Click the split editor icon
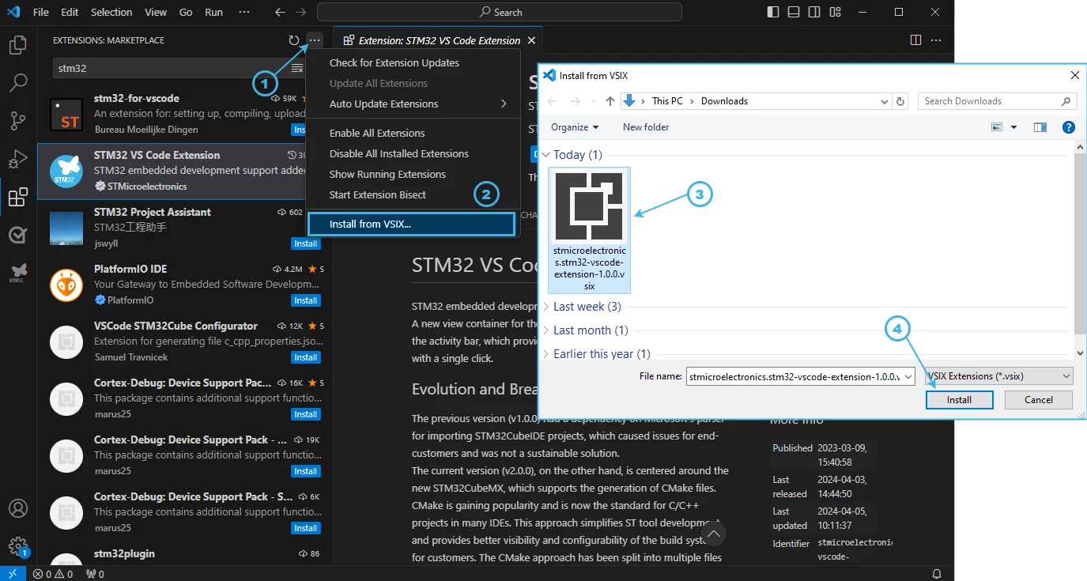Image resolution: width=1087 pixels, height=581 pixels. pos(915,40)
